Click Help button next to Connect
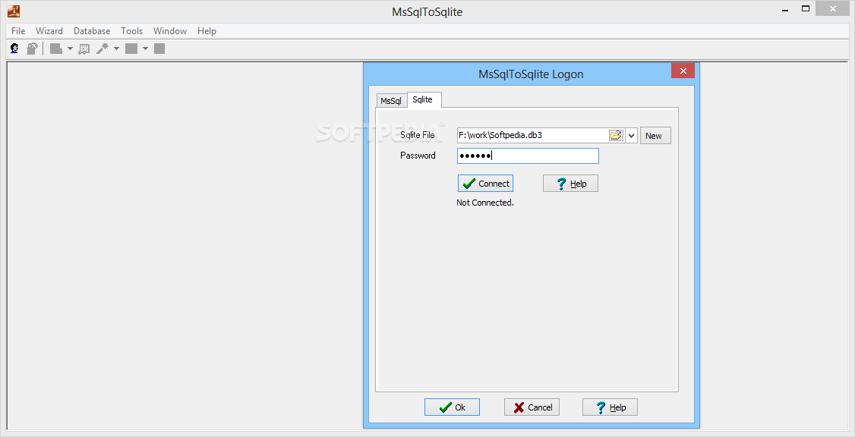The height and width of the screenshot is (437, 855). tap(570, 184)
